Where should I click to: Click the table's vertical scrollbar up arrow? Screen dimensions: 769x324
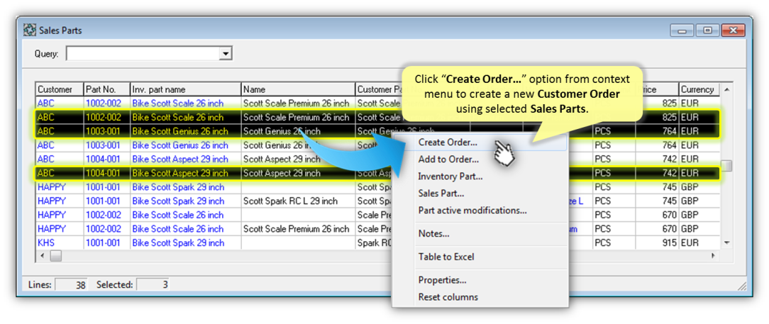pyautogui.click(x=726, y=89)
